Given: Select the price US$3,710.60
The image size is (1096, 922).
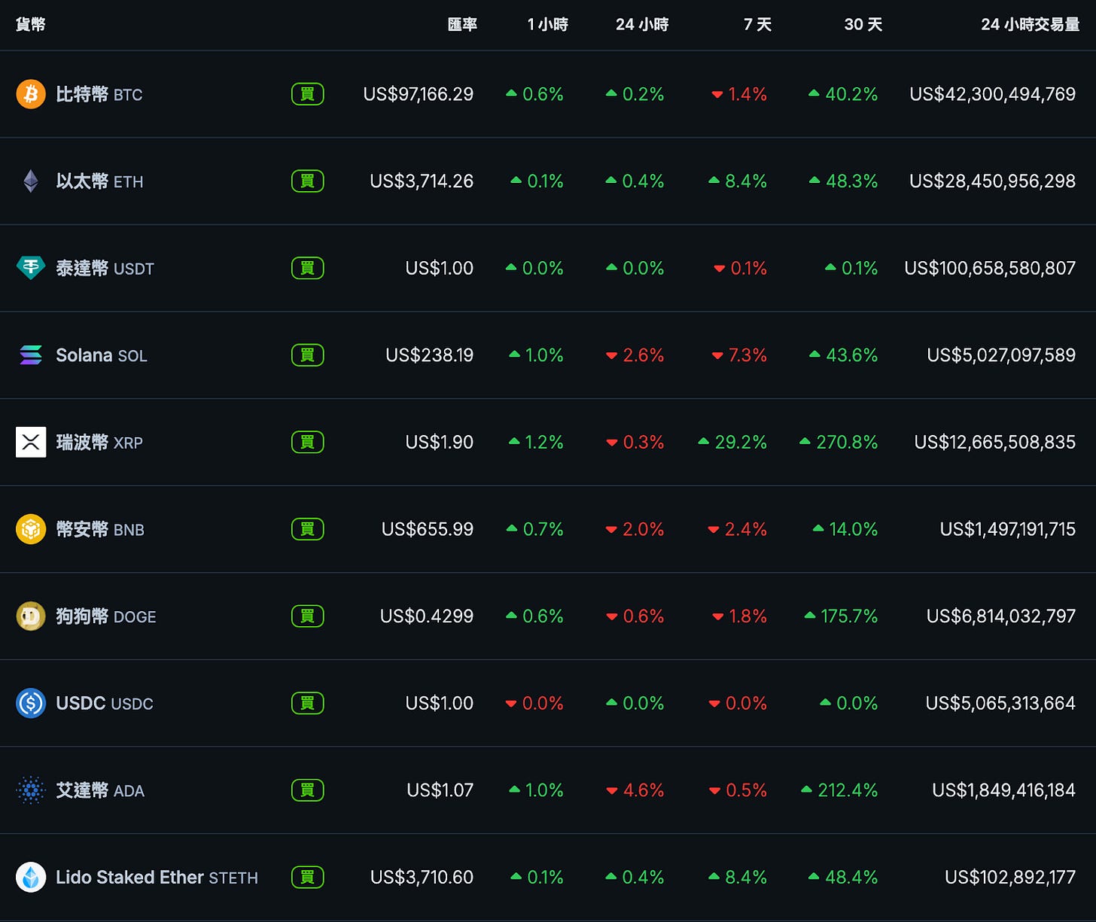Looking at the screenshot, I should point(422,877).
